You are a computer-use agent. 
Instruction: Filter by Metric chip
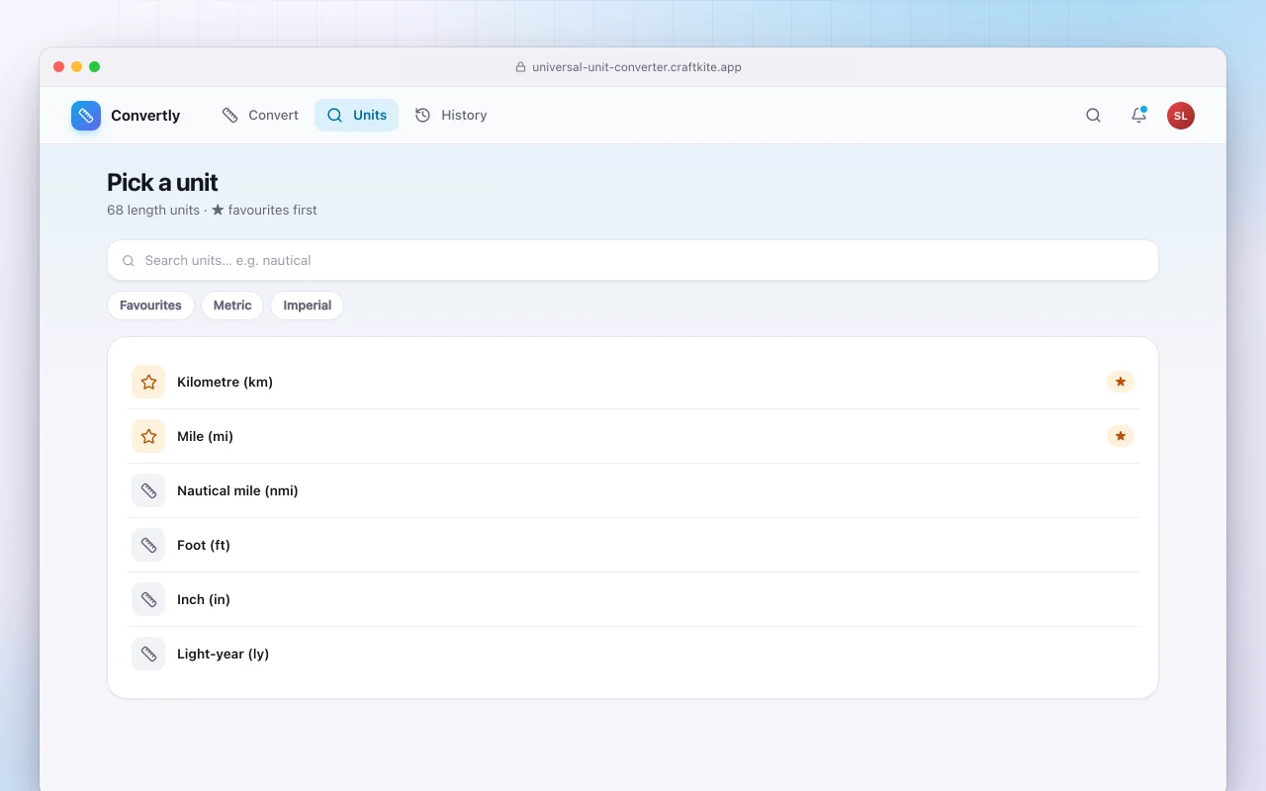(232, 306)
